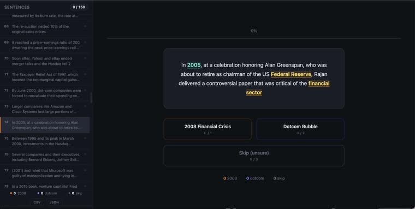Open sentence 68 about the re-auction
This screenshot has width=415, height=209.
pyautogui.click(x=45, y=29)
